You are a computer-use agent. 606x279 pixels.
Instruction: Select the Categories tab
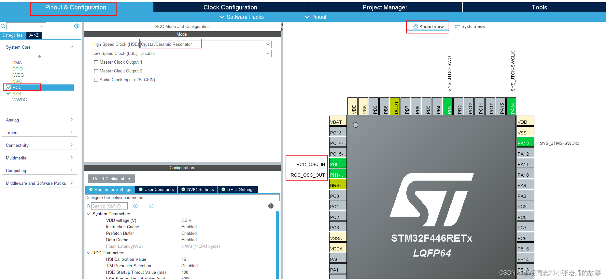(12, 35)
